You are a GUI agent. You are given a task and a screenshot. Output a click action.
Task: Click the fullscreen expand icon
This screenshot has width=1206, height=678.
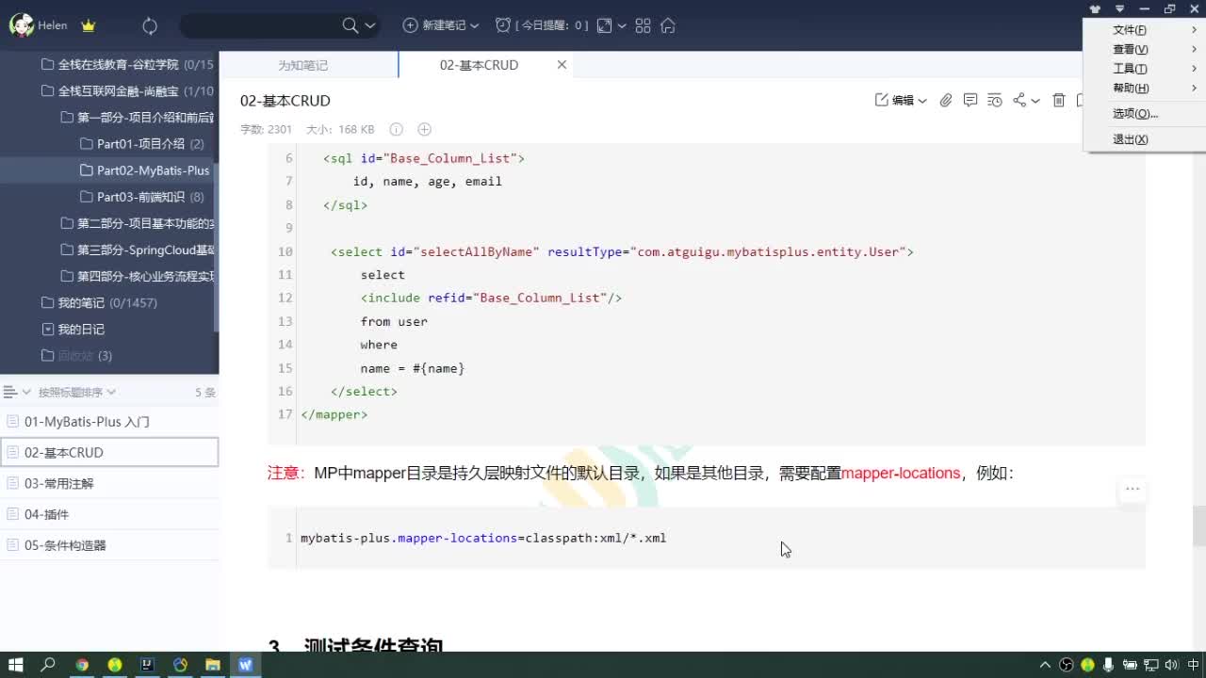point(605,26)
